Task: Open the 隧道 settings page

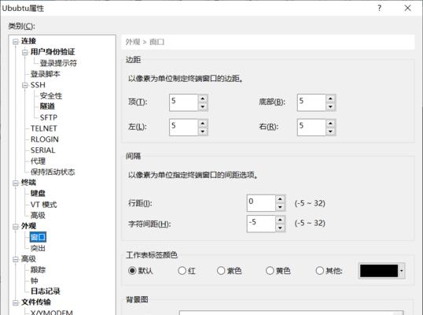Action: (x=47, y=106)
